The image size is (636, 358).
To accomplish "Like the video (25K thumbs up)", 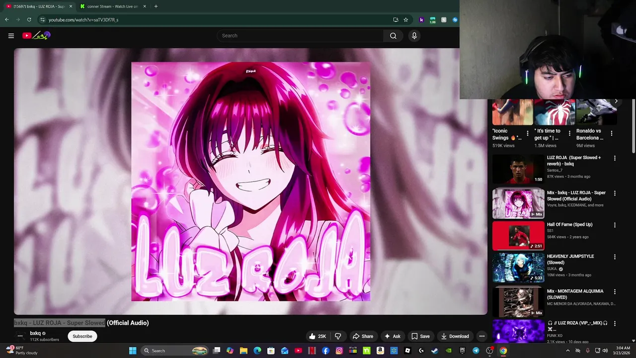I will [x=318, y=336].
